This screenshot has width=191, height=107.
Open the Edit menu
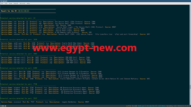(6, 3)
